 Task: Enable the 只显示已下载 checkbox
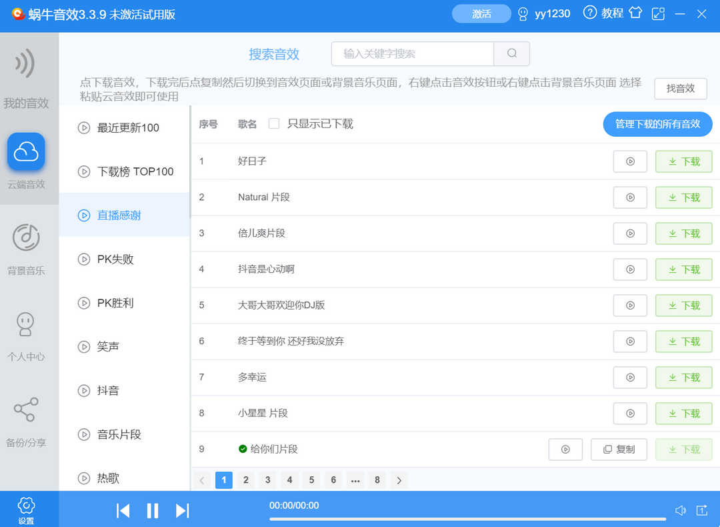[274, 123]
